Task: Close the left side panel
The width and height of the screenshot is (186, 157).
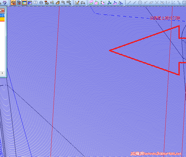Action: [2, 10]
